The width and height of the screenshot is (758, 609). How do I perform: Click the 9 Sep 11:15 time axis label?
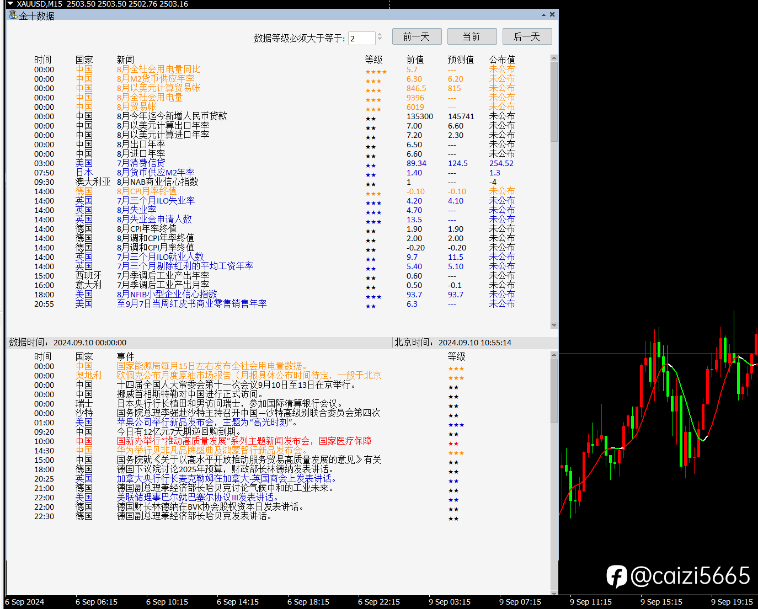click(591, 602)
